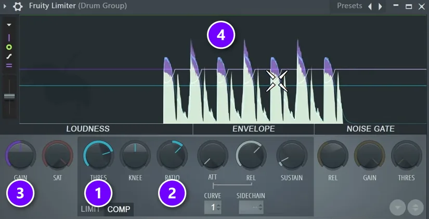Click the envelope REL knob
Screen dimensions: 429x219
251,155
